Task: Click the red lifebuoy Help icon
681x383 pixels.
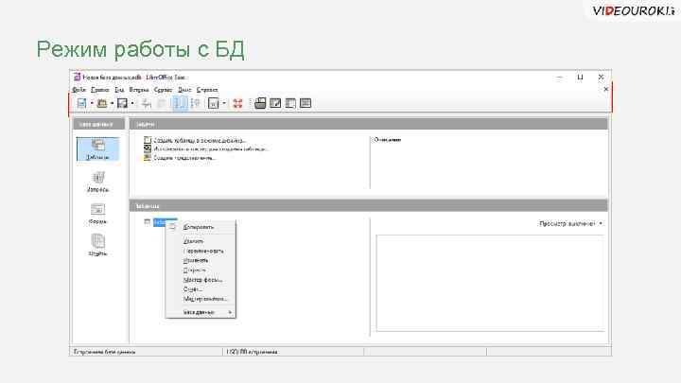Action: [237, 103]
